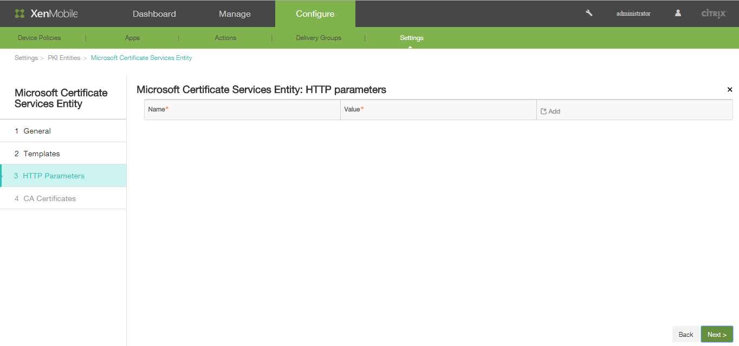Select the General step
Image resolution: width=739 pixels, height=346 pixels.
coord(37,131)
